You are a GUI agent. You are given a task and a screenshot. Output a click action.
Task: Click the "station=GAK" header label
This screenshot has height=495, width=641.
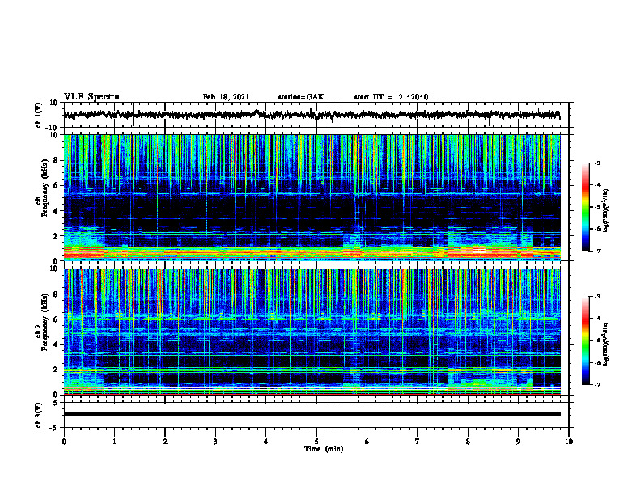[301, 97]
